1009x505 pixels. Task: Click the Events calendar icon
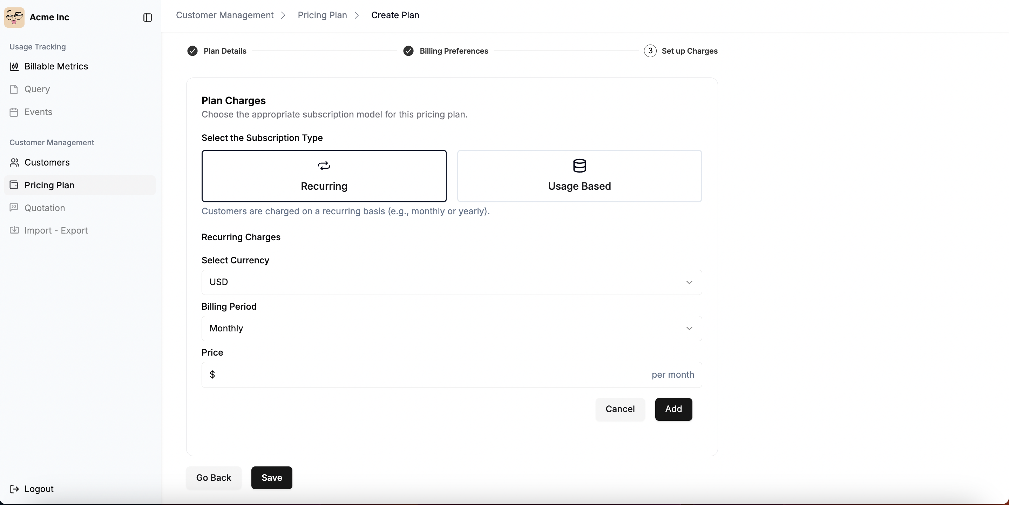point(14,112)
